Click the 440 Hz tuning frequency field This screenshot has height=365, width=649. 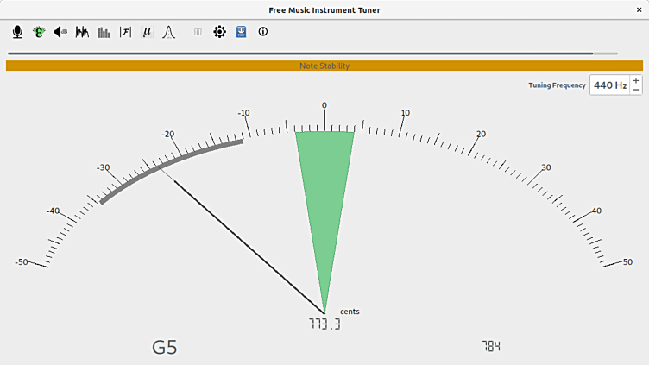coord(609,85)
